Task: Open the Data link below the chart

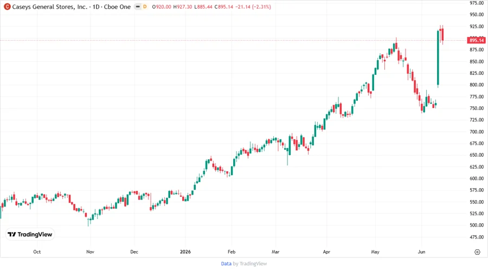Action: tap(226, 263)
